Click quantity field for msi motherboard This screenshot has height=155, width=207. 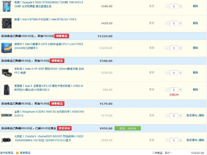tap(174, 23)
